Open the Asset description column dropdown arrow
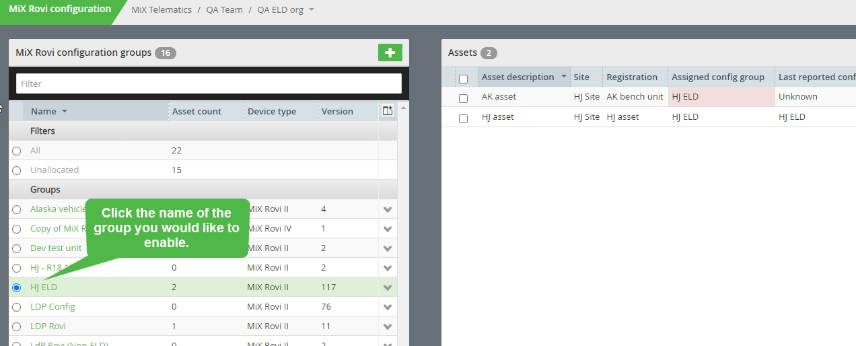The image size is (856, 346). (563, 77)
